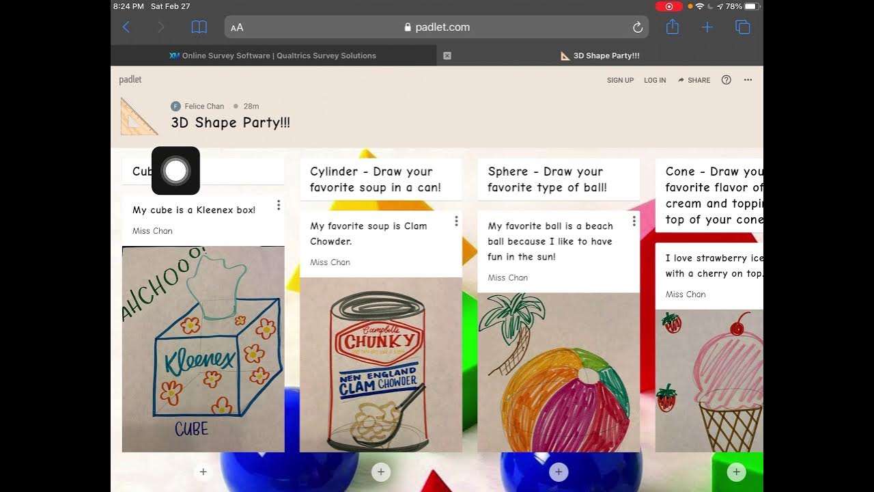Click 'Sphere - Draw your favorite type' heading
This screenshot has width=874, height=492.
point(548,180)
